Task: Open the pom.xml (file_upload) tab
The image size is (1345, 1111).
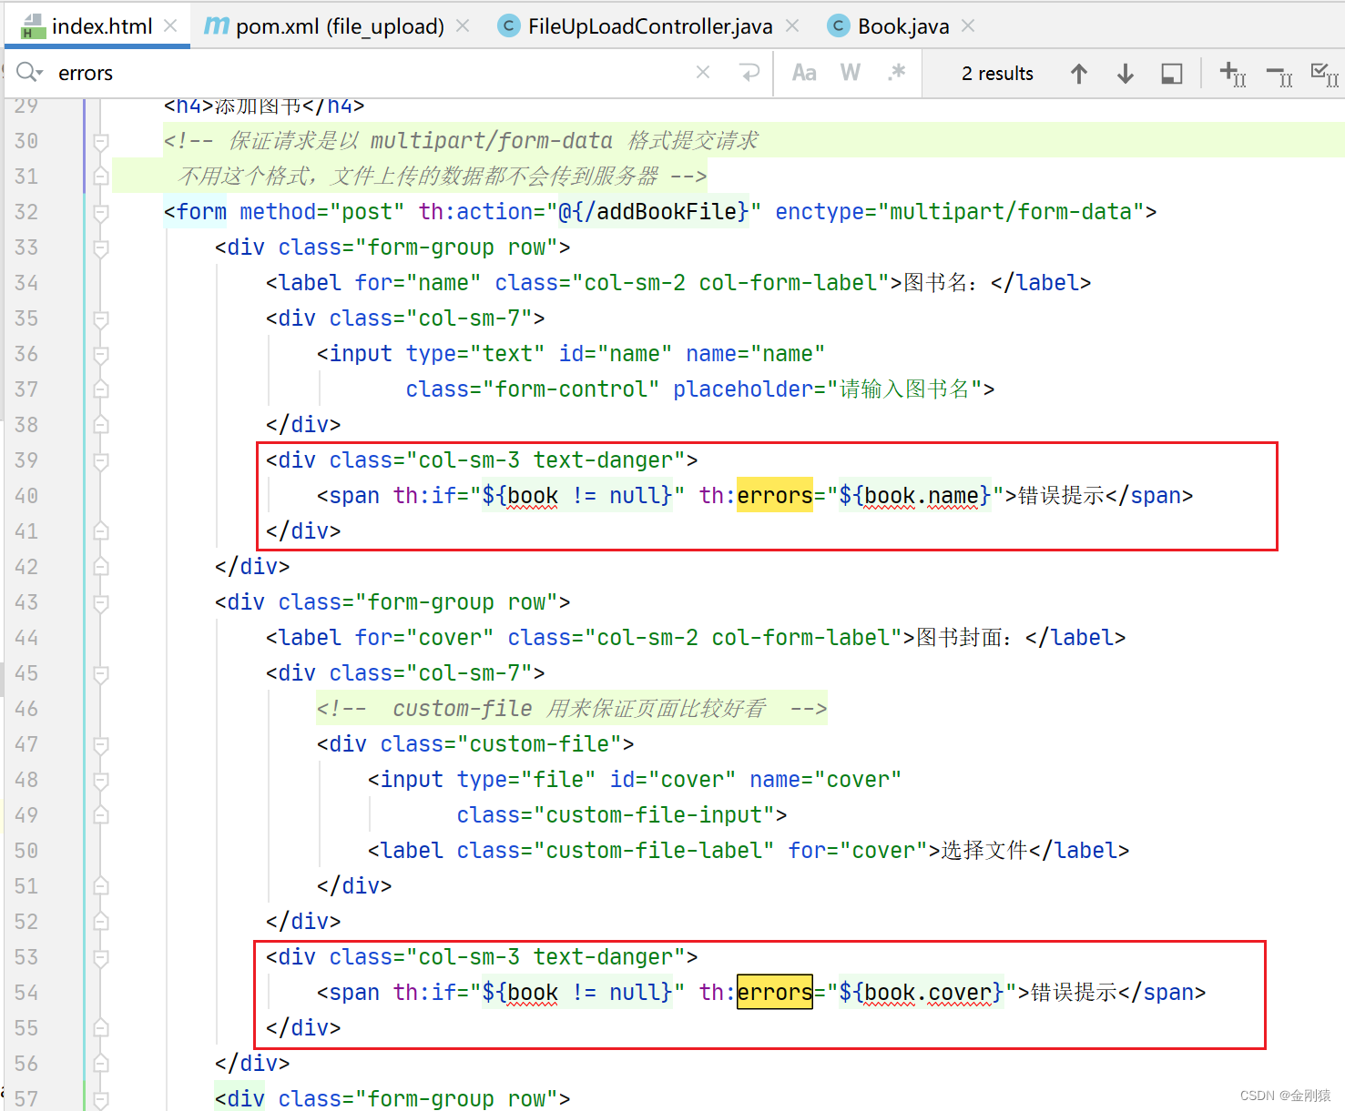Action: 339,26
